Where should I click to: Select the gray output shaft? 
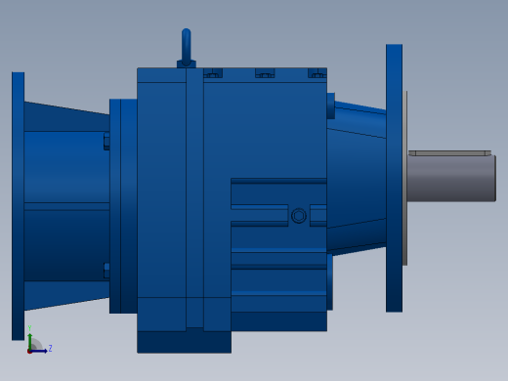[451, 179]
